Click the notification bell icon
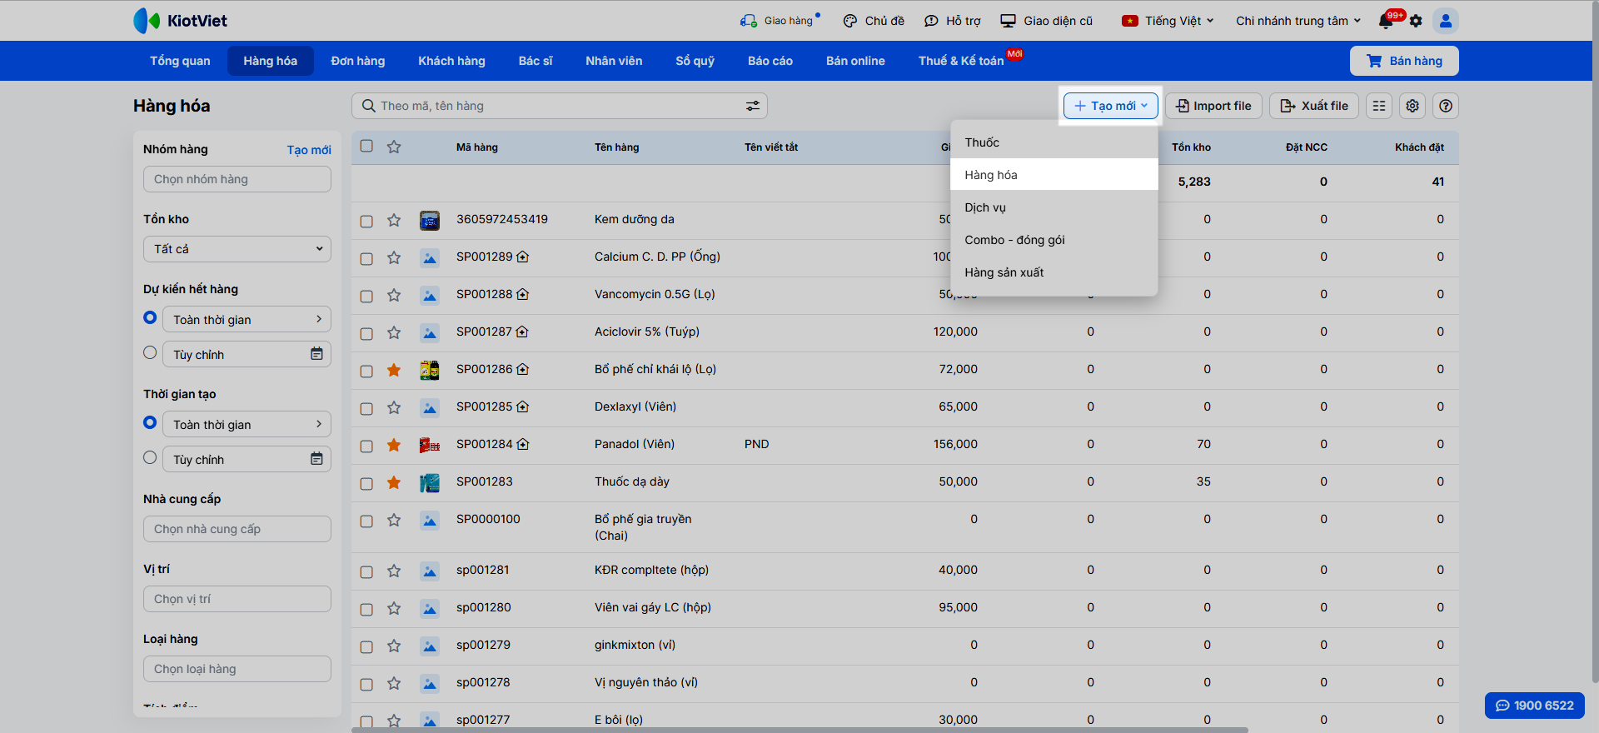 (1386, 22)
